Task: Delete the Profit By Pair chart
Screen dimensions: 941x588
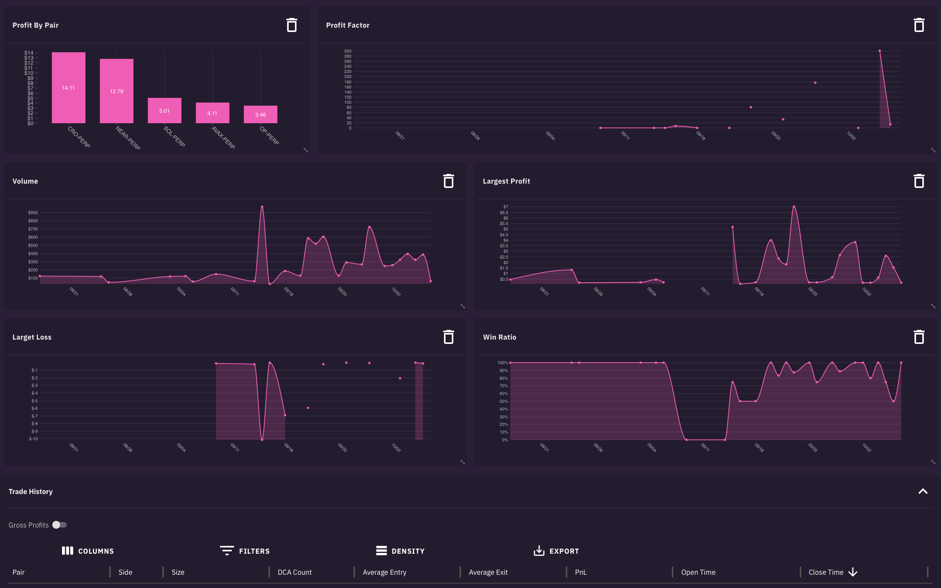Action: pos(292,25)
